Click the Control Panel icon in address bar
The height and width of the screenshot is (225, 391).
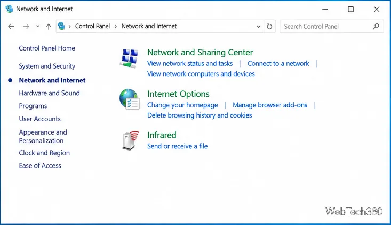61,26
